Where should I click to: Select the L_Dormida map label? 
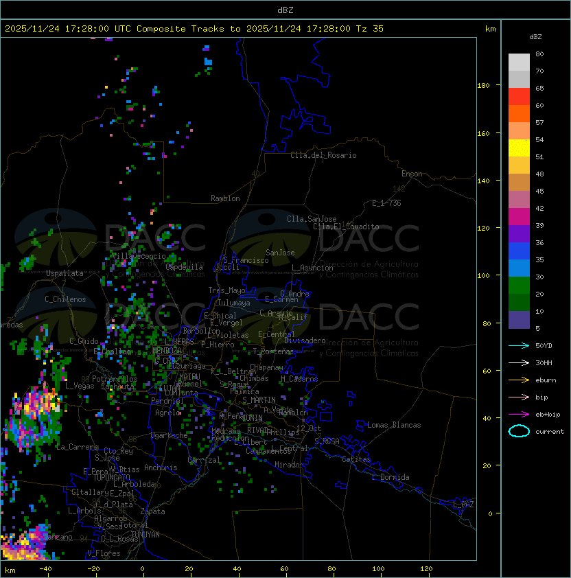click(391, 477)
